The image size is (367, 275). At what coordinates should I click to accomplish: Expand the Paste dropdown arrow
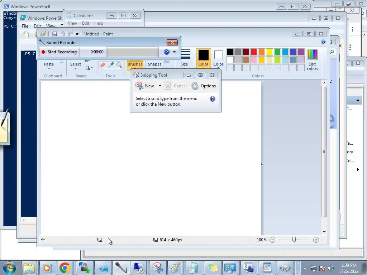click(x=49, y=69)
